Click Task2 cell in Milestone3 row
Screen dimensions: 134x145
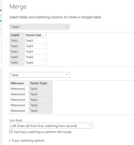(x=41, y=100)
